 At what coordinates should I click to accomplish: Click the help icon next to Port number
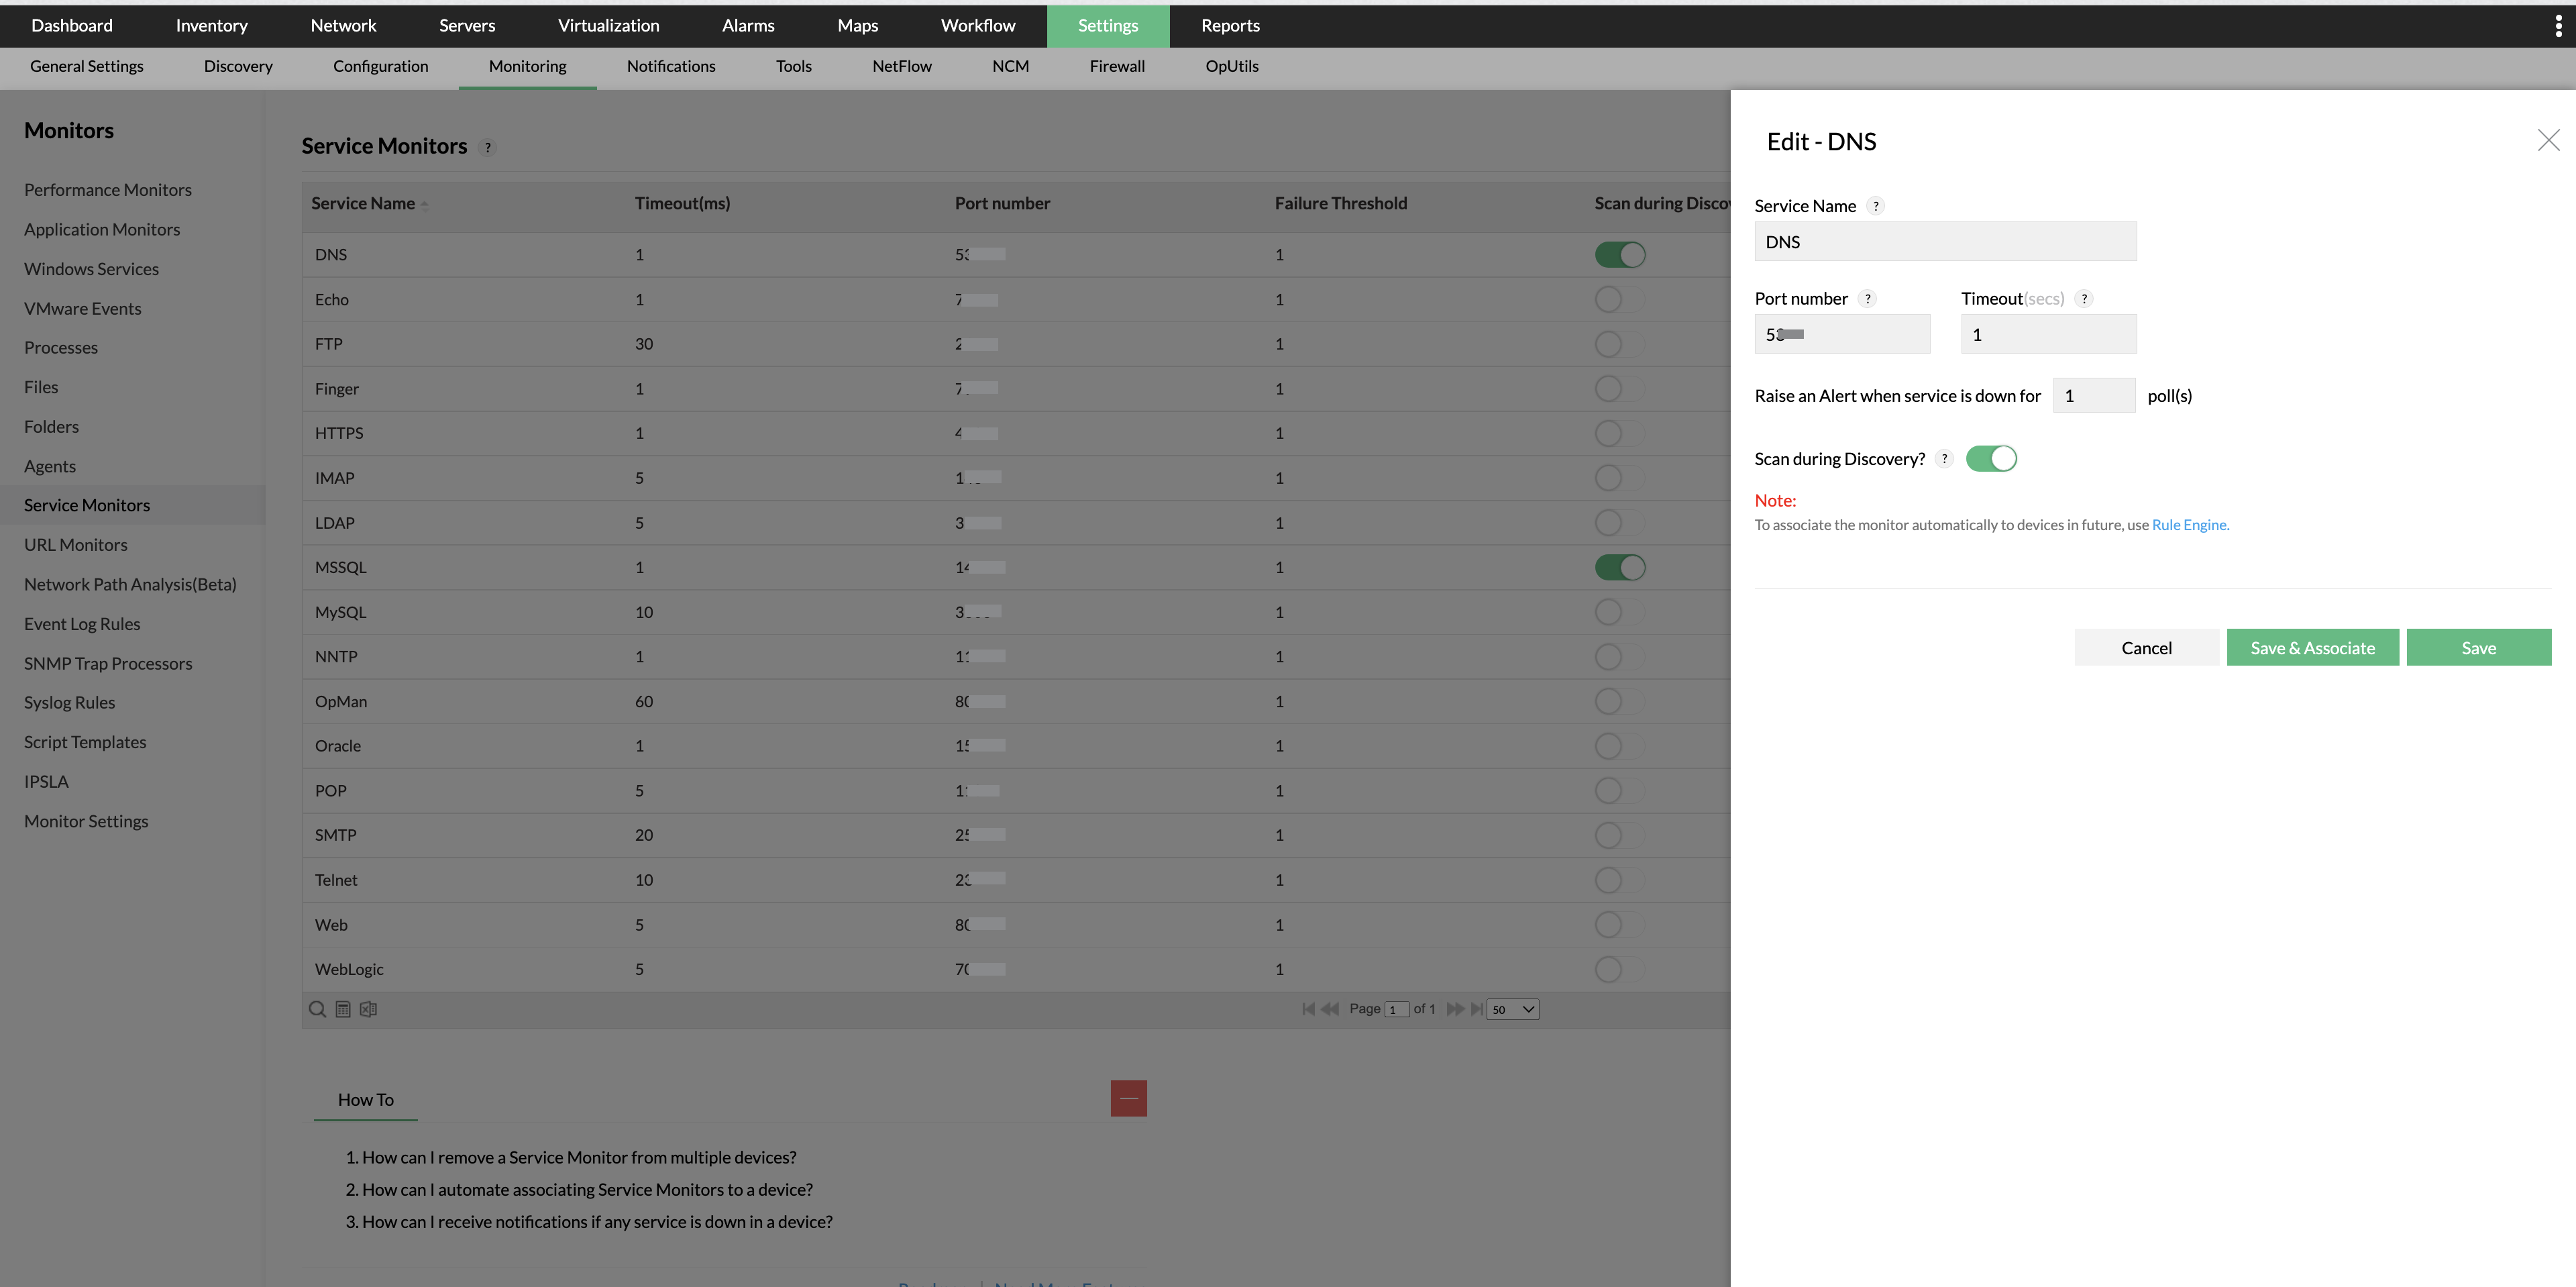(x=1867, y=298)
